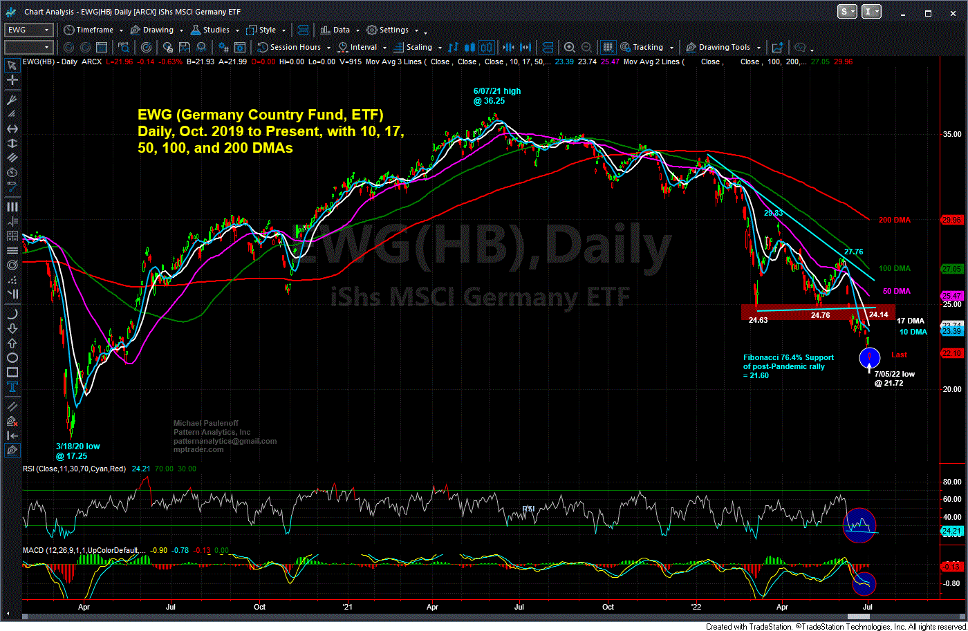Click the zoom out magnifier icon
968x631 pixels.
pyautogui.click(x=586, y=47)
